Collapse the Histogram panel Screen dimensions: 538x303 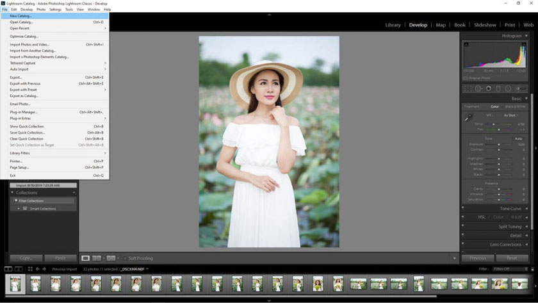coord(526,36)
